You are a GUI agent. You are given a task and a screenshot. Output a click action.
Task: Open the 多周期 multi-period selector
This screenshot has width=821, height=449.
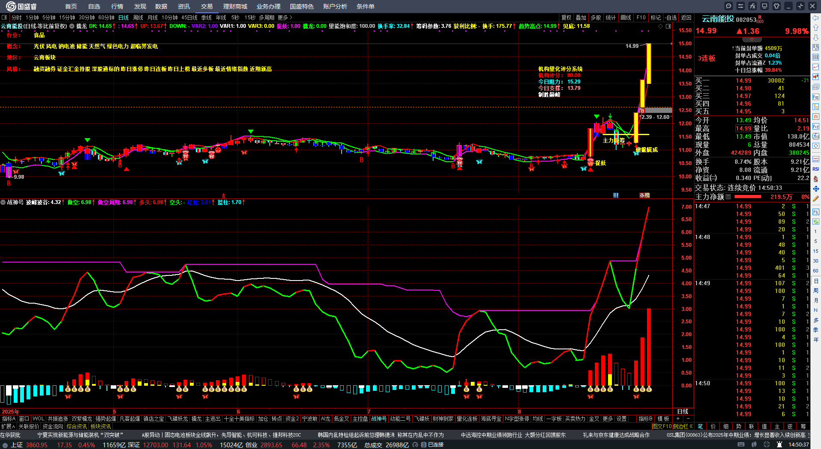click(266, 18)
